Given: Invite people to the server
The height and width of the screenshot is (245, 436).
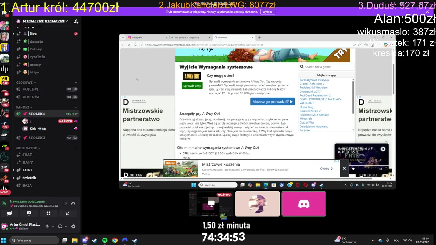Looking at the screenshot, I should coord(76,21).
